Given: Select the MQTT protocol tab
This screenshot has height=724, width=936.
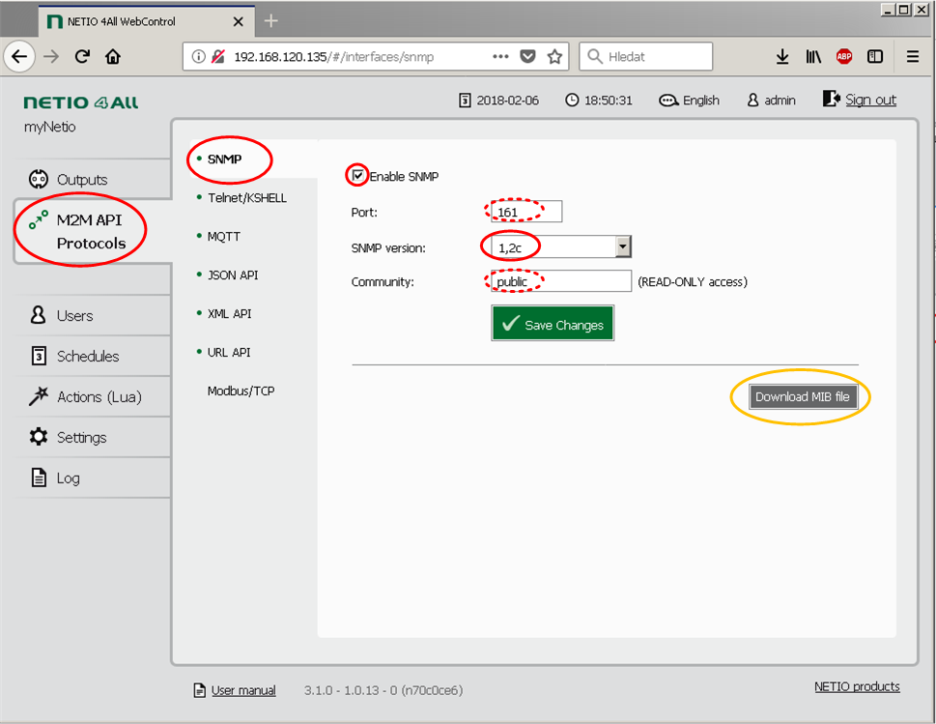Looking at the screenshot, I should pyautogui.click(x=223, y=237).
